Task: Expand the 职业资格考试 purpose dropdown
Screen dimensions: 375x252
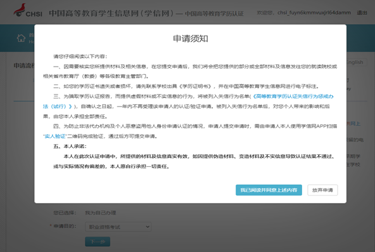Action: (x=118, y=227)
